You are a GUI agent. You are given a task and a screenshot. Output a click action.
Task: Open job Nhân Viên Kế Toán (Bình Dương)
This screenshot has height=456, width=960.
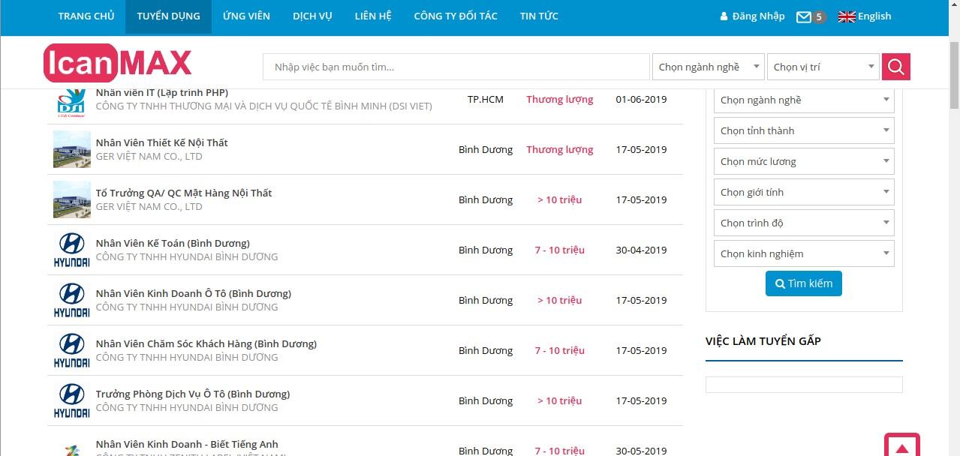click(173, 243)
